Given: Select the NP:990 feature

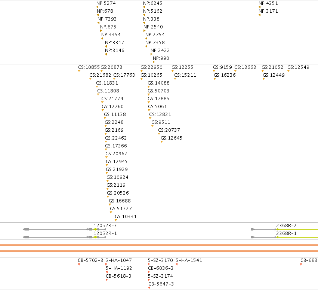Looking at the screenshot, I should coord(161,58).
